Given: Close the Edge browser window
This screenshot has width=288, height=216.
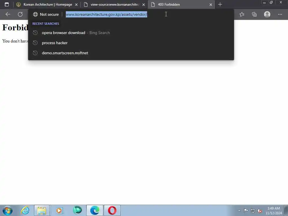Looking at the screenshot, I should (281, 2).
